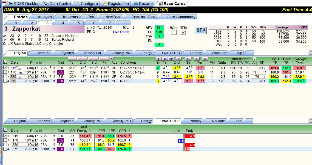This screenshot has width=312, height=165.
Task: Check the 1Oct16 row in Total Energy table
Action: point(5,145)
